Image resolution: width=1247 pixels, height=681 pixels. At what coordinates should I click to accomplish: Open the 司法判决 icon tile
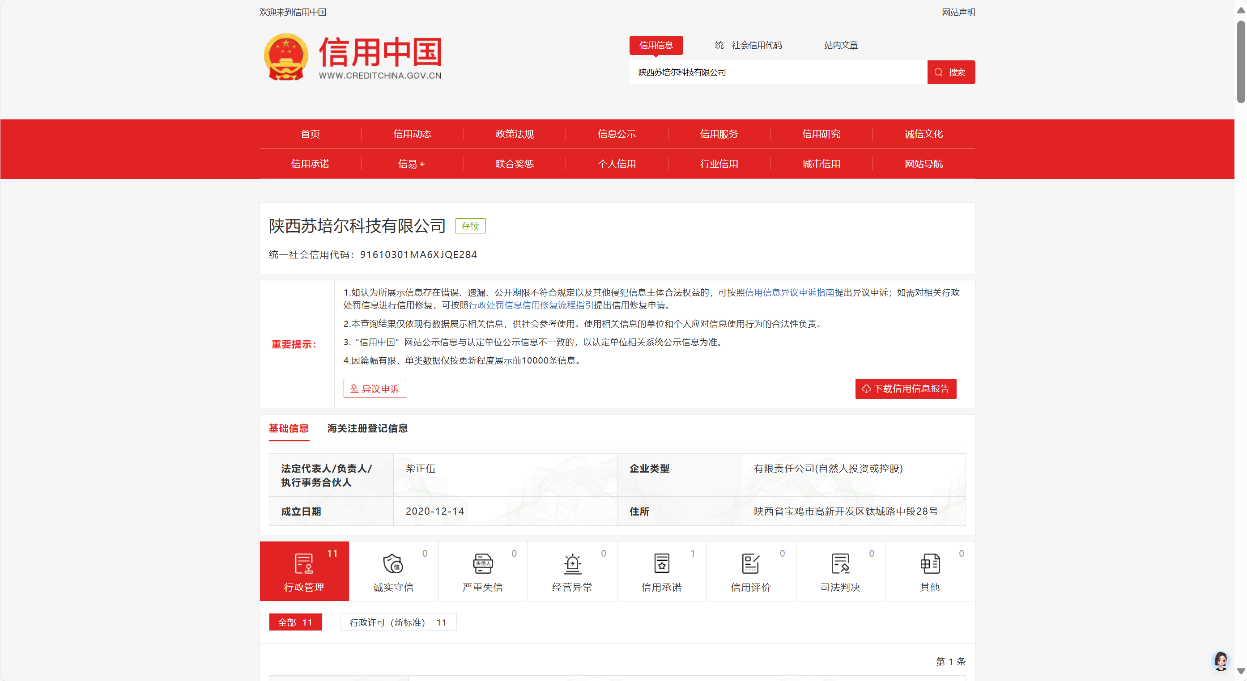840,571
